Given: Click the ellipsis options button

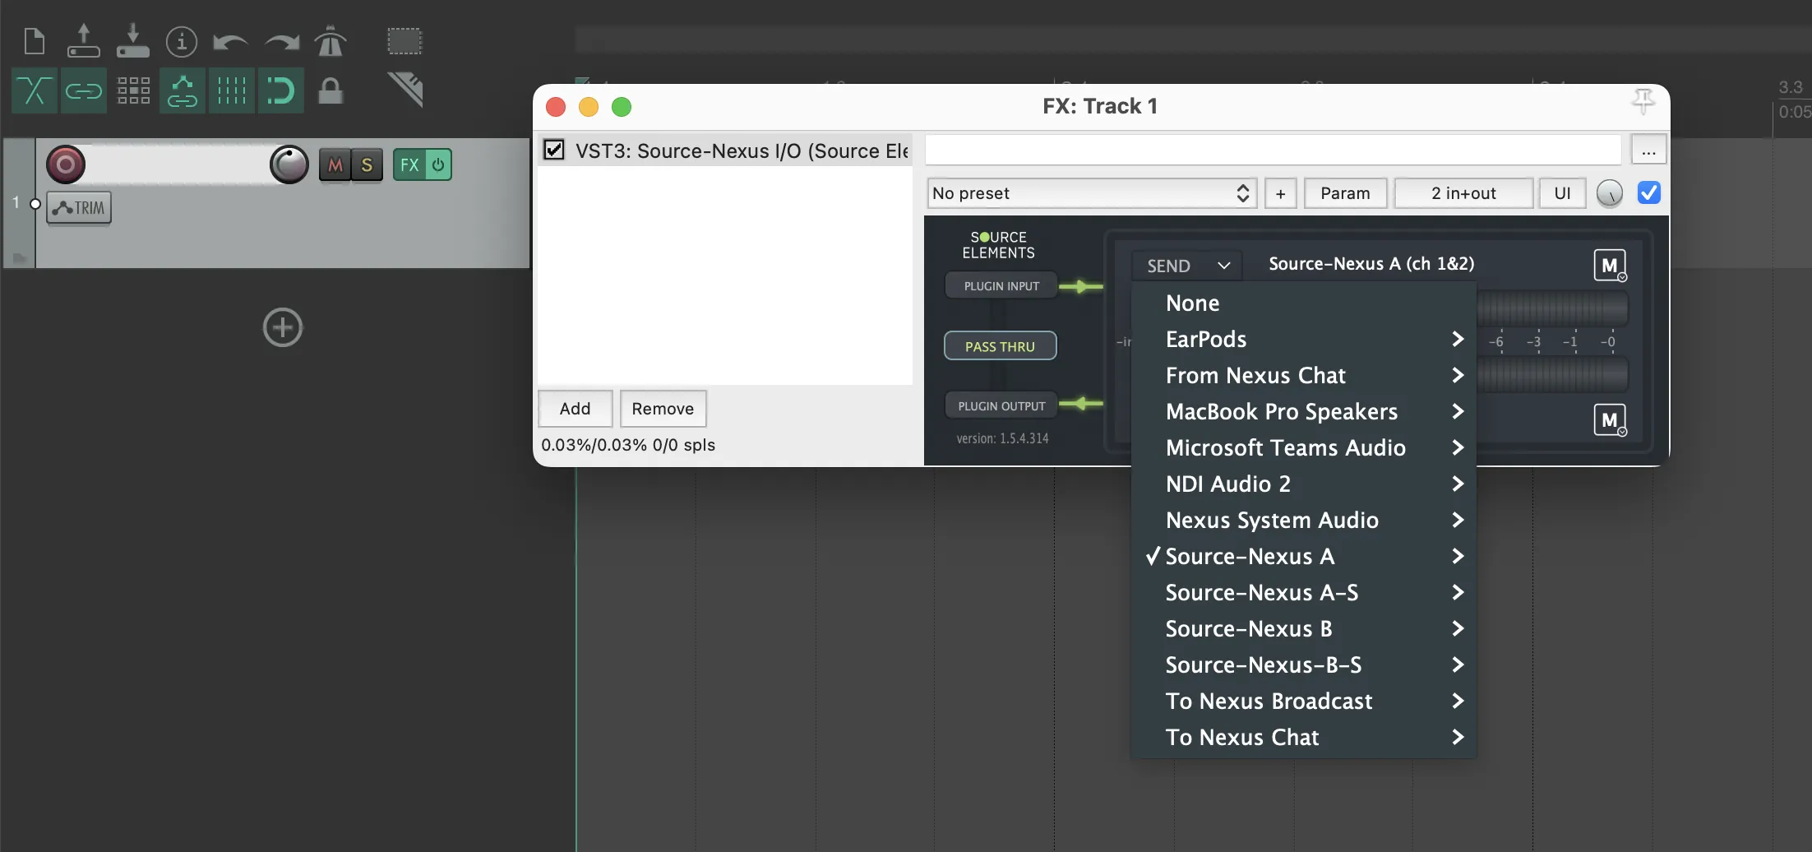Looking at the screenshot, I should click(x=1648, y=150).
